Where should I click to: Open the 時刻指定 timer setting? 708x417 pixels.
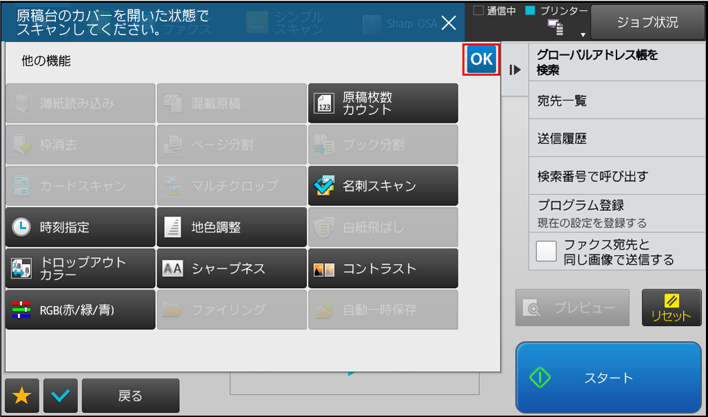81,227
